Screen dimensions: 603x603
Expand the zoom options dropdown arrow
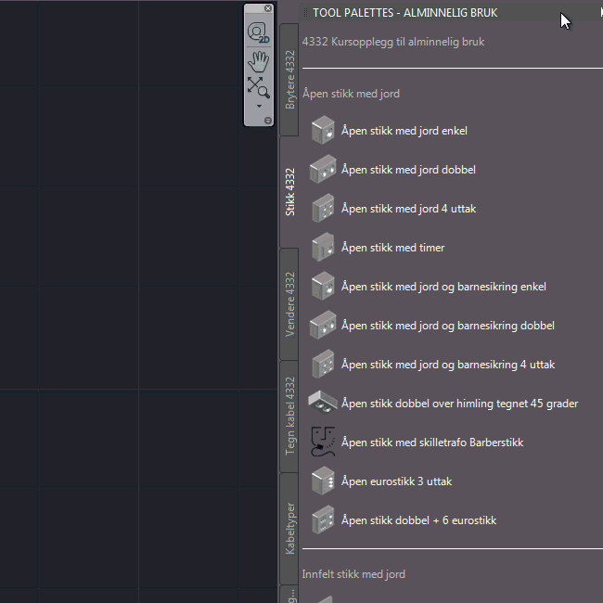pyautogui.click(x=258, y=107)
